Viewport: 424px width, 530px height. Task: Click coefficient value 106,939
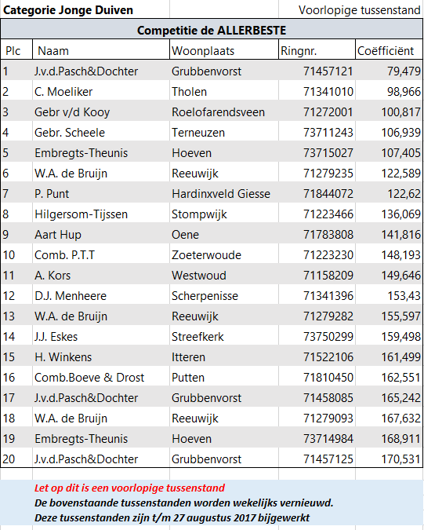tap(389, 133)
